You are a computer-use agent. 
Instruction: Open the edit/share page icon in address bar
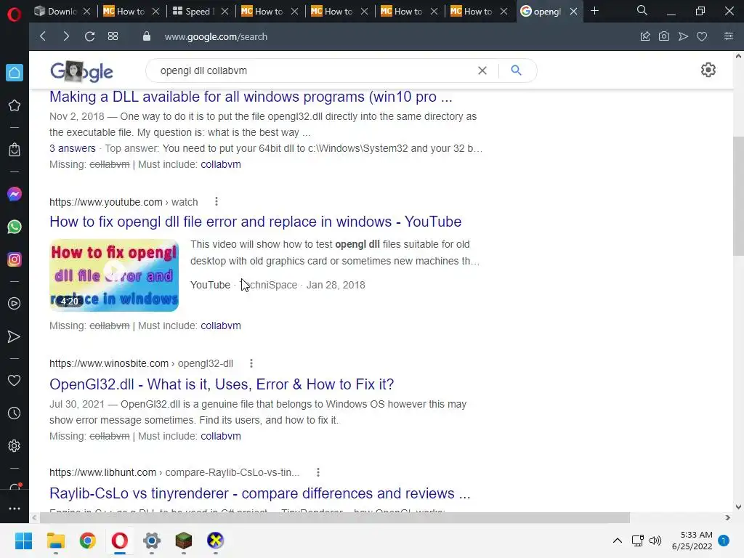click(x=645, y=36)
